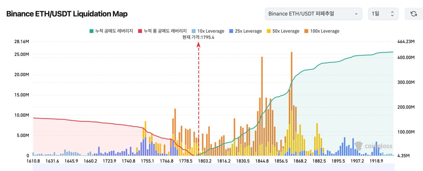Click the 1740.8 price axis label
423x171 pixels.
point(128,161)
